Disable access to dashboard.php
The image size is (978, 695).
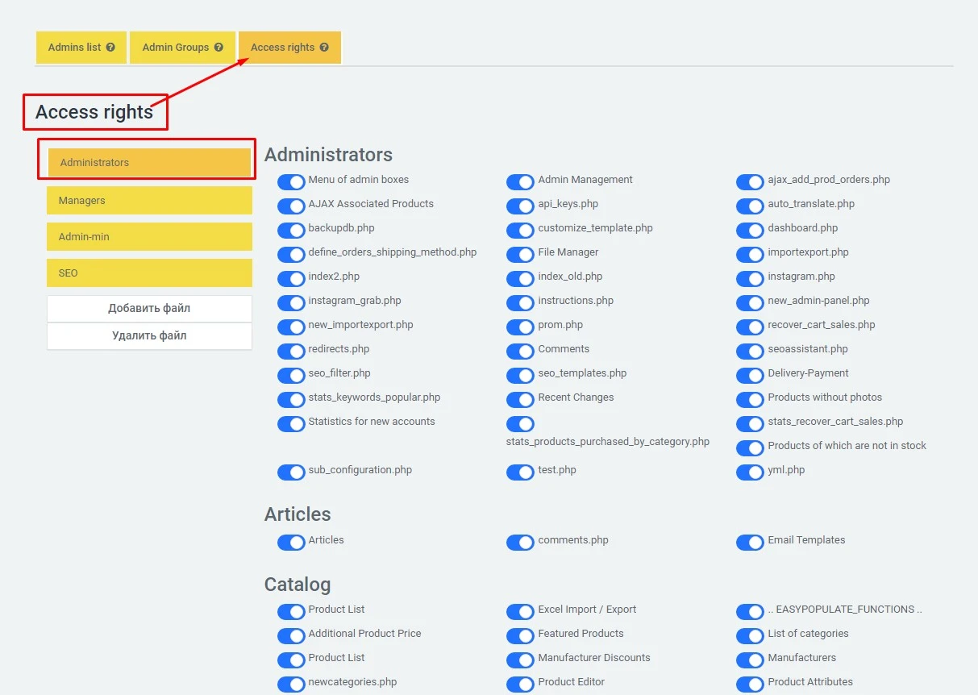coord(750,230)
